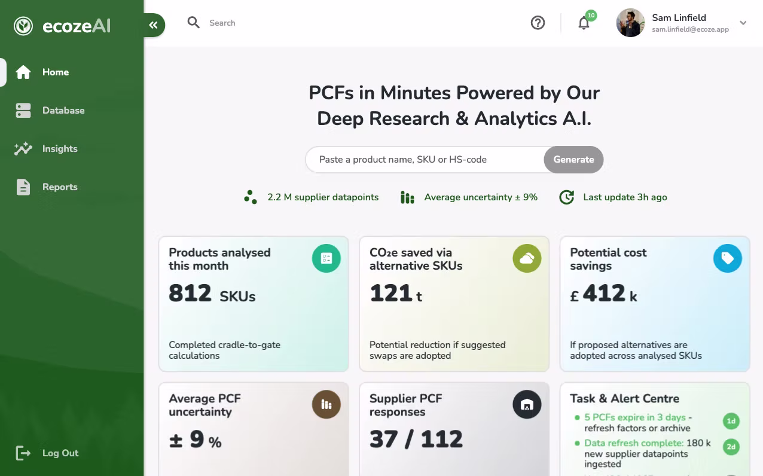Viewport: 763px width, 476px height.
Task: Click the product name or SKU input field
Action: click(425, 160)
